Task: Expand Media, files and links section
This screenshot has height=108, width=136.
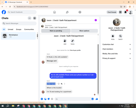Action: coord(117,54)
